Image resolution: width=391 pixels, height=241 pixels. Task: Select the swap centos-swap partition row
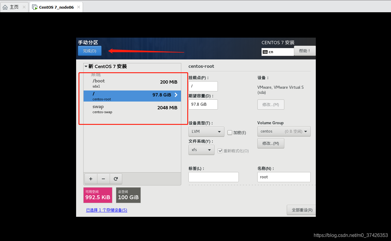[132, 109]
